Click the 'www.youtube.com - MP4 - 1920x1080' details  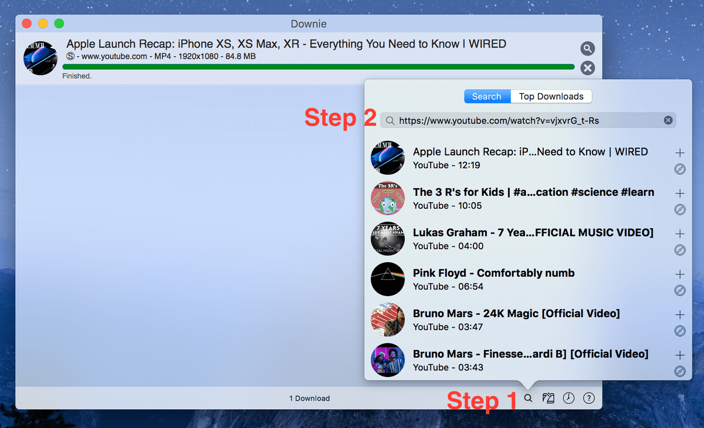click(161, 57)
